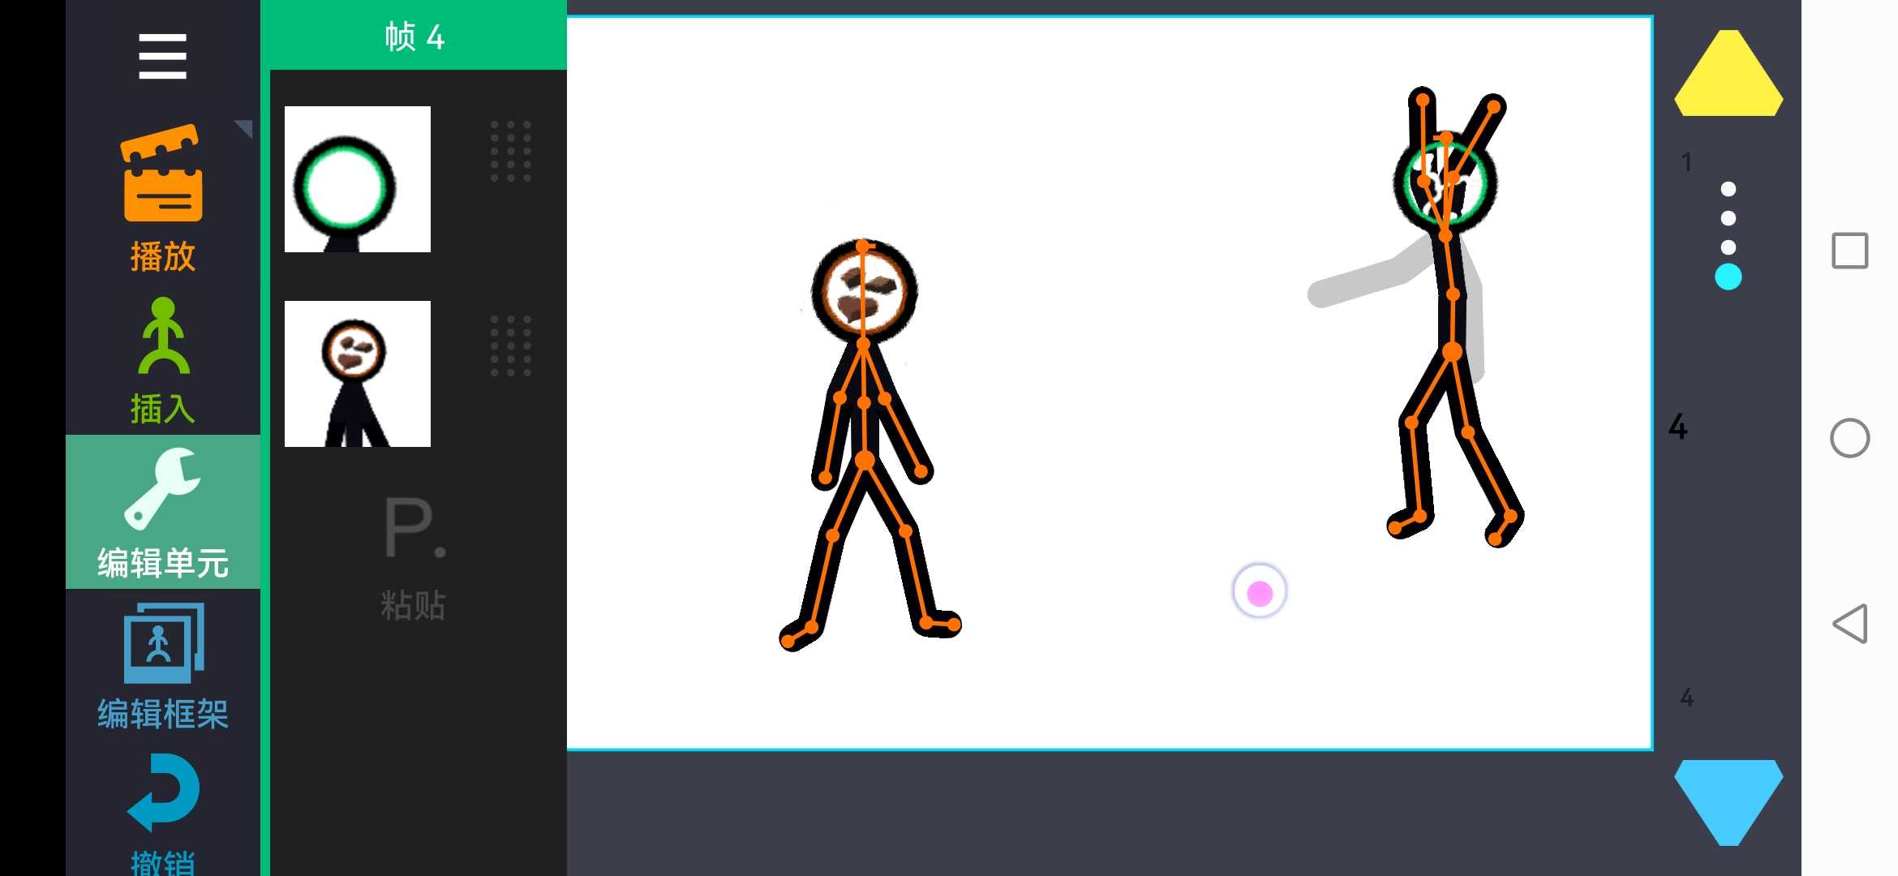Tap the pink pivot circle on canvas

point(1259,593)
